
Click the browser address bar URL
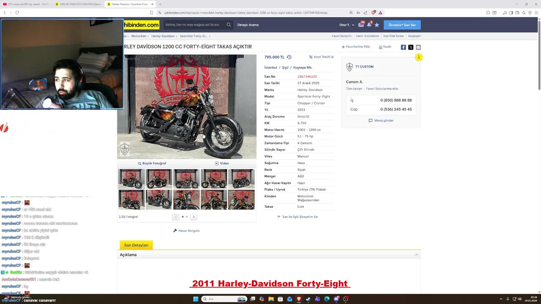point(245,13)
